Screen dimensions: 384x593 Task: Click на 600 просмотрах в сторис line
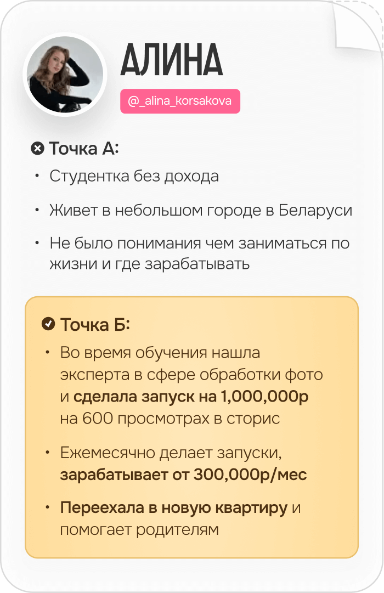pyautogui.click(x=170, y=418)
